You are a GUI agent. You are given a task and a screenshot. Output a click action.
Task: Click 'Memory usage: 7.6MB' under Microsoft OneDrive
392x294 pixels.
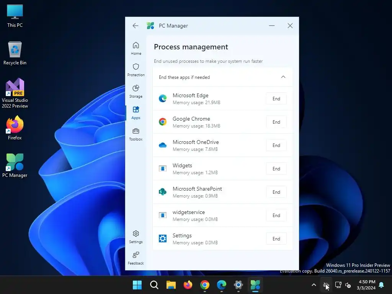[x=195, y=149]
